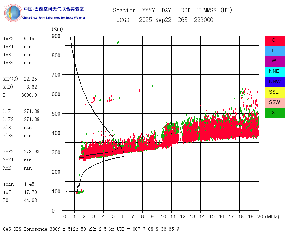Click the HHMMSS header label

[207, 10]
